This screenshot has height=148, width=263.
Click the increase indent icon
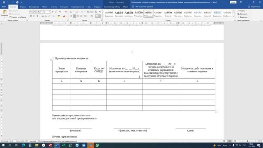(x=91, y=12)
